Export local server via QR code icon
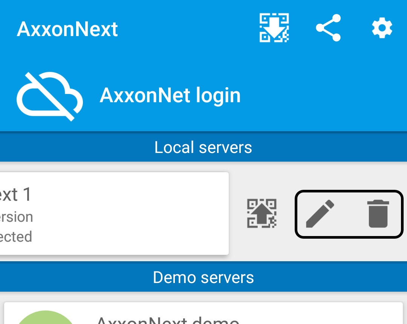Viewport: 407px width, 324px height. pyautogui.click(x=262, y=213)
